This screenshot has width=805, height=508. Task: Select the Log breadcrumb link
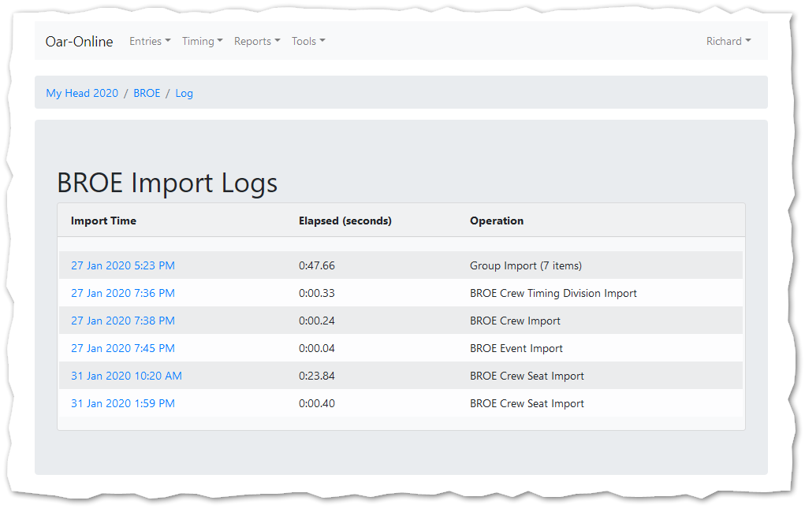coord(184,93)
